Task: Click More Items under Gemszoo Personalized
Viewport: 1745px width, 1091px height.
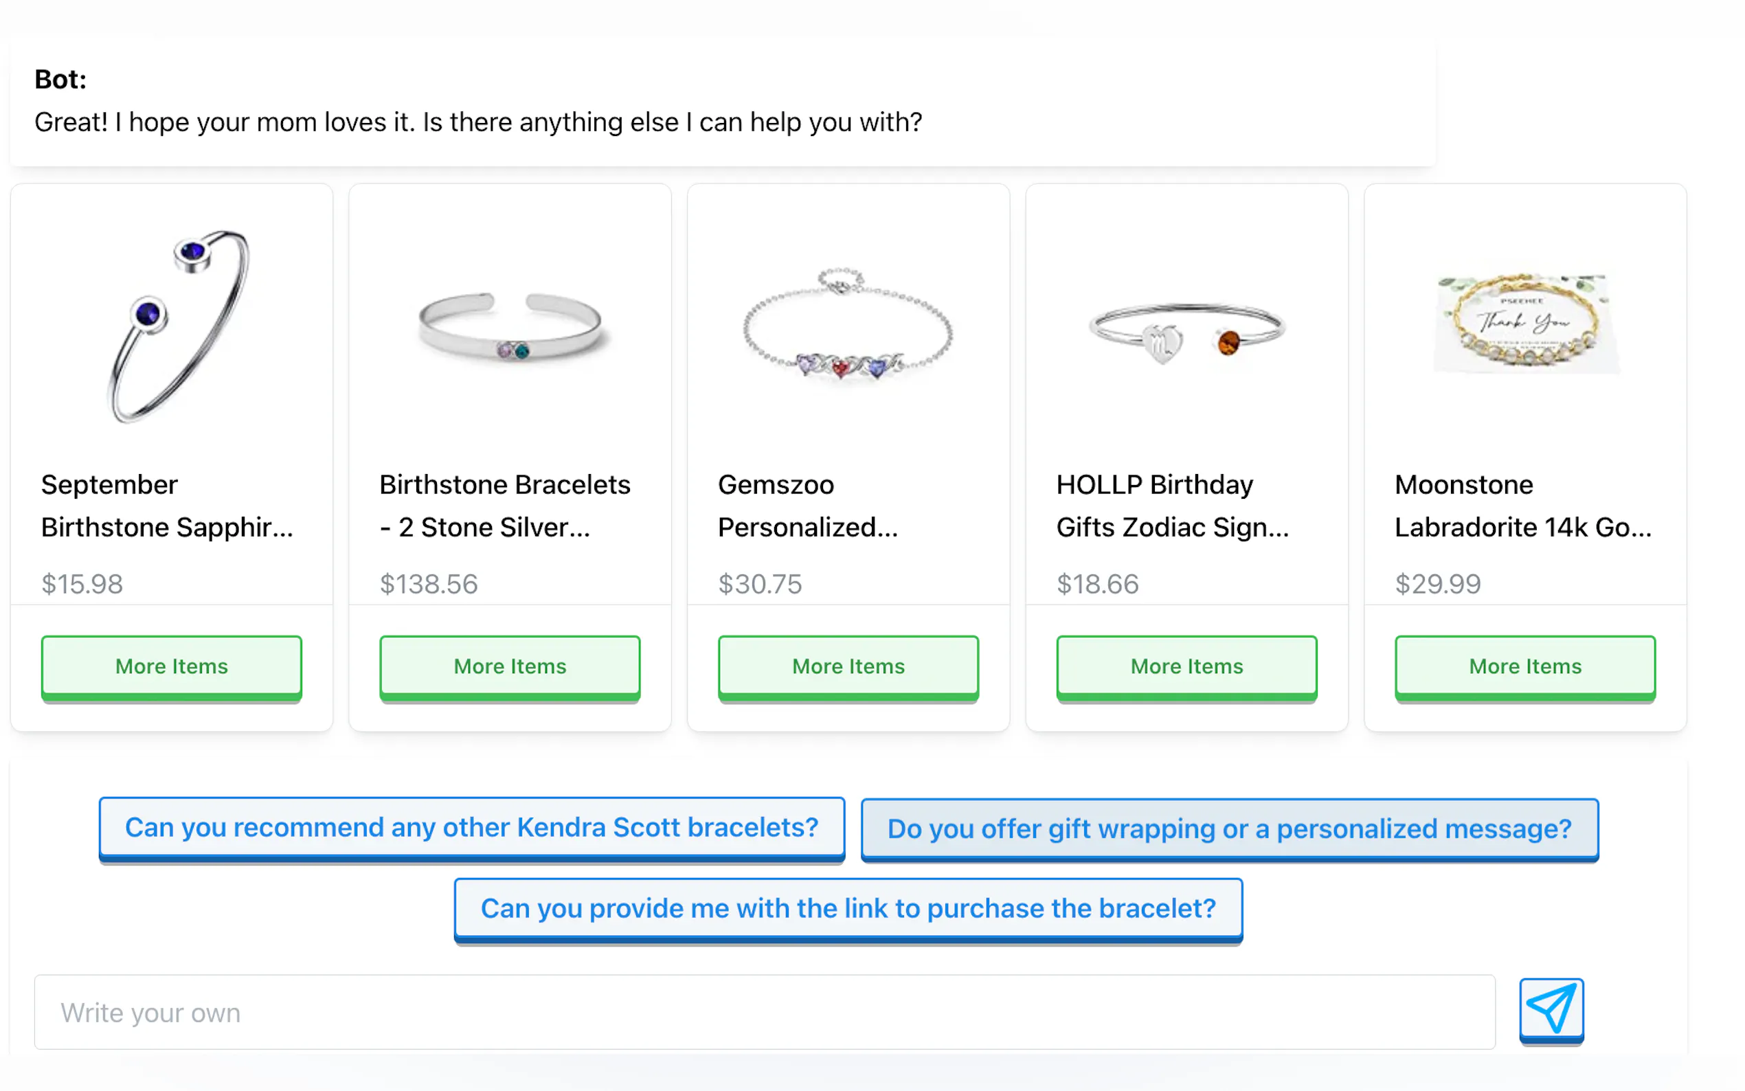Action: tap(848, 666)
